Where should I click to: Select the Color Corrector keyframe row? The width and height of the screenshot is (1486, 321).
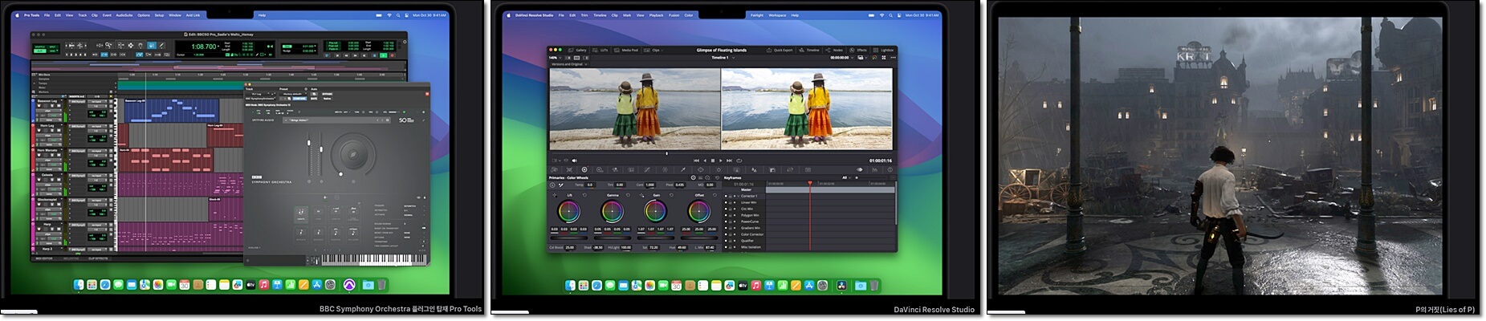point(752,234)
